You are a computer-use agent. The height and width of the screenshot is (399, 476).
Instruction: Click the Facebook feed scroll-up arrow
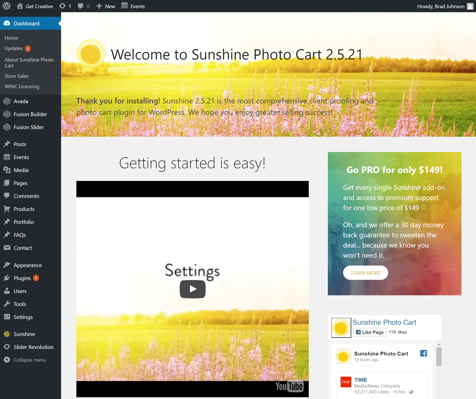click(439, 344)
